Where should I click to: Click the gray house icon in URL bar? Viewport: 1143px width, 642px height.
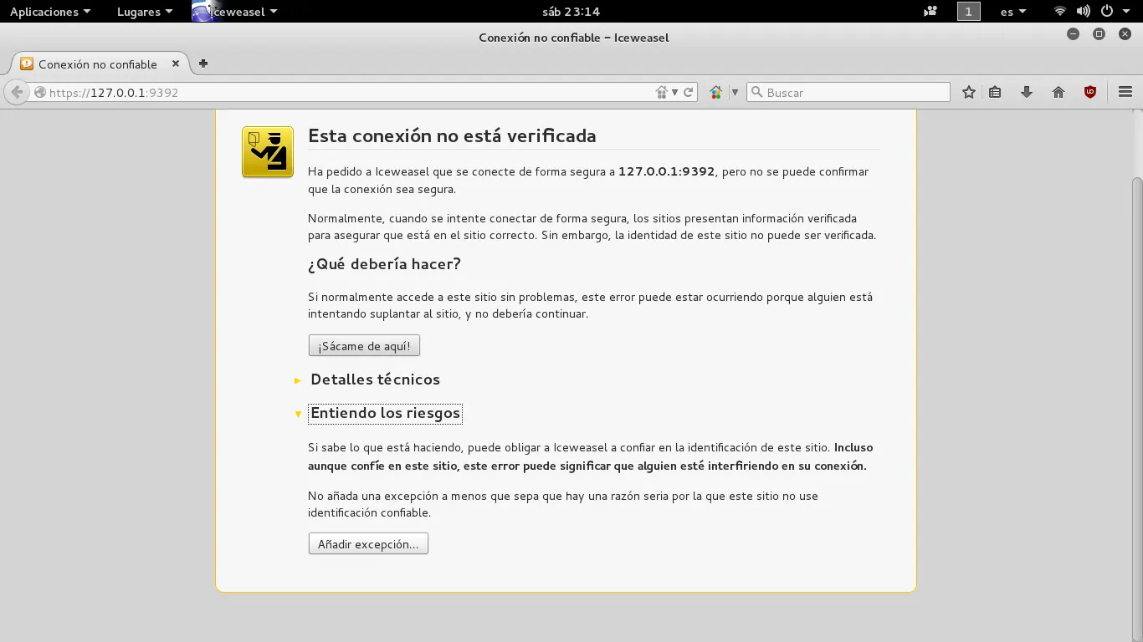pos(662,93)
